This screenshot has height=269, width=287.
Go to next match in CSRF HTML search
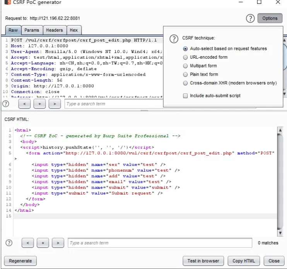pyautogui.click(x=58, y=243)
